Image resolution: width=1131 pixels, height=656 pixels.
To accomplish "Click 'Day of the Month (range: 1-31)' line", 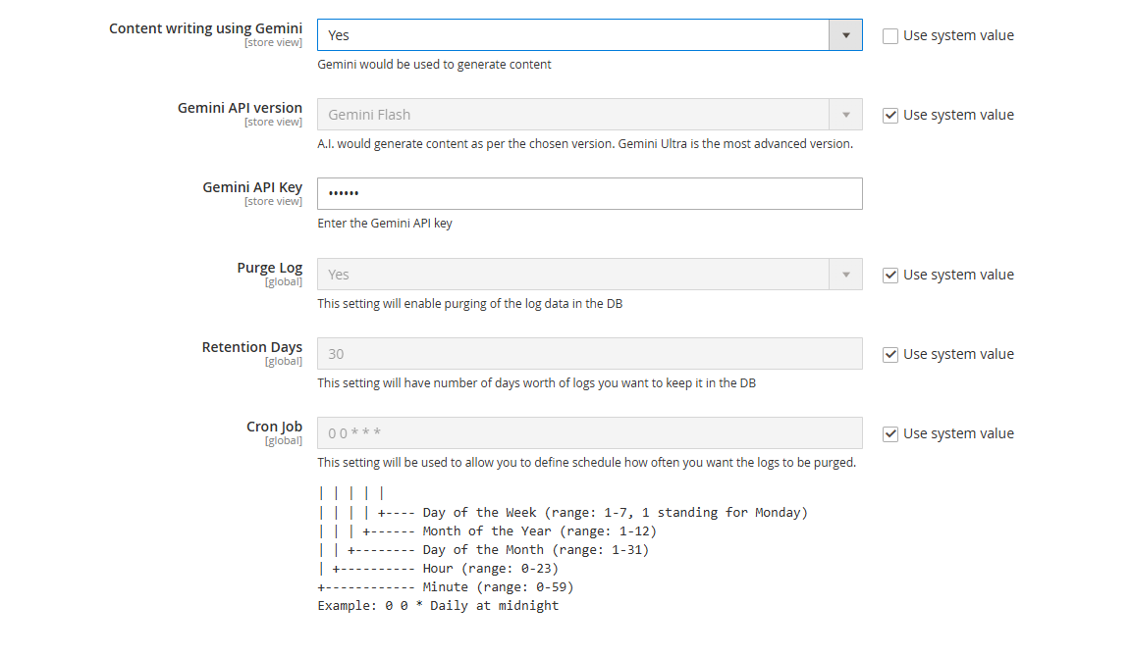I will [x=483, y=550].
